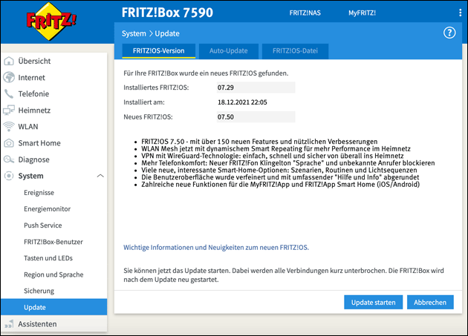Click the Heimnetz network icon
468x336 pixels.
[x=9, y=111]
